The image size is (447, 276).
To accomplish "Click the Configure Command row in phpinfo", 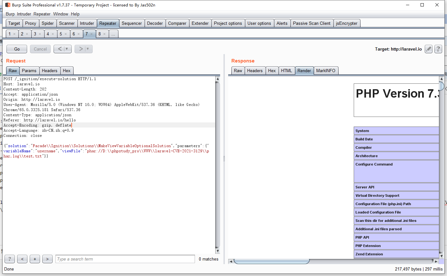I will pos(396,171).
